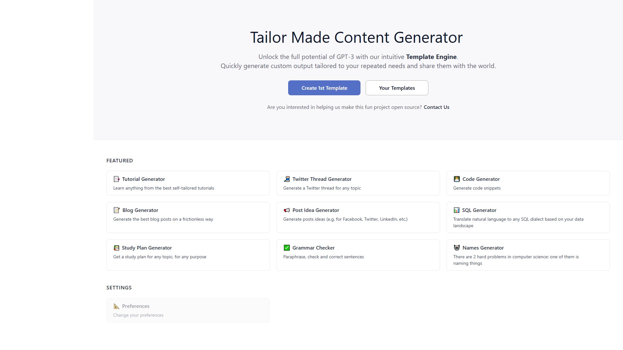Open the Post Idea Generator card
623x350 pixels.
358,217
